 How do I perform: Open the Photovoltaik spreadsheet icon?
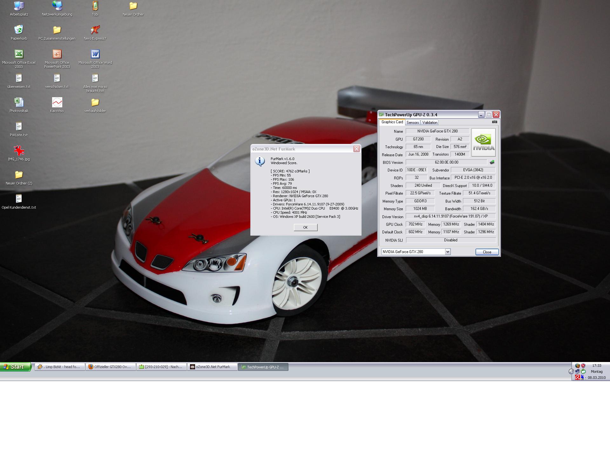click(19, 103)
